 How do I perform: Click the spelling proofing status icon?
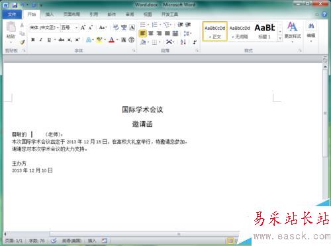click(54, 241)
